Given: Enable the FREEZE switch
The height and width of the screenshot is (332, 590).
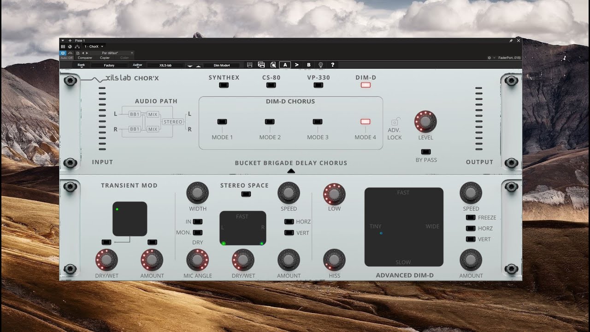Looking at the screenshot, I should [x=471, y=218].
